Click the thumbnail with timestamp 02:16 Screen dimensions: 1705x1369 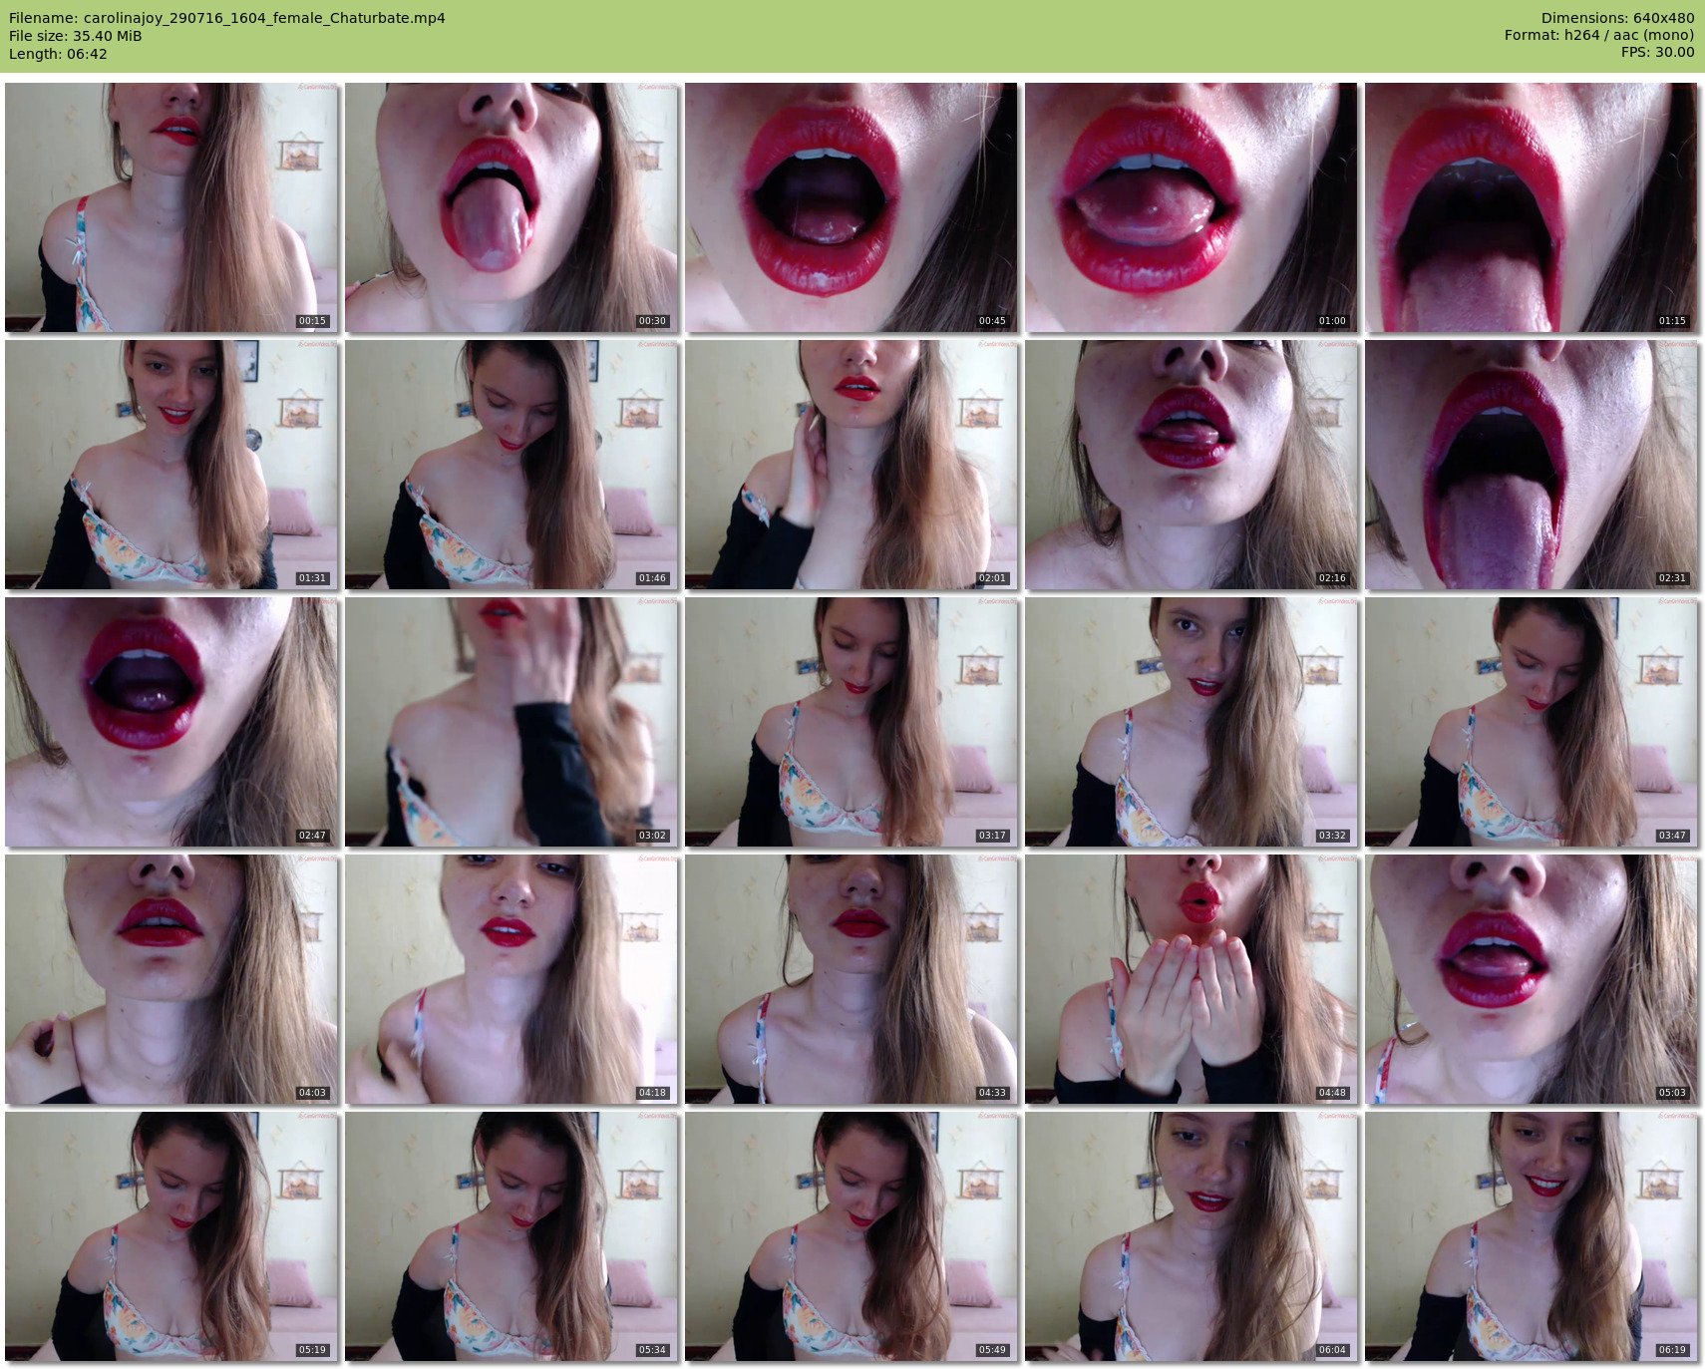click(x=1192, y=465)
